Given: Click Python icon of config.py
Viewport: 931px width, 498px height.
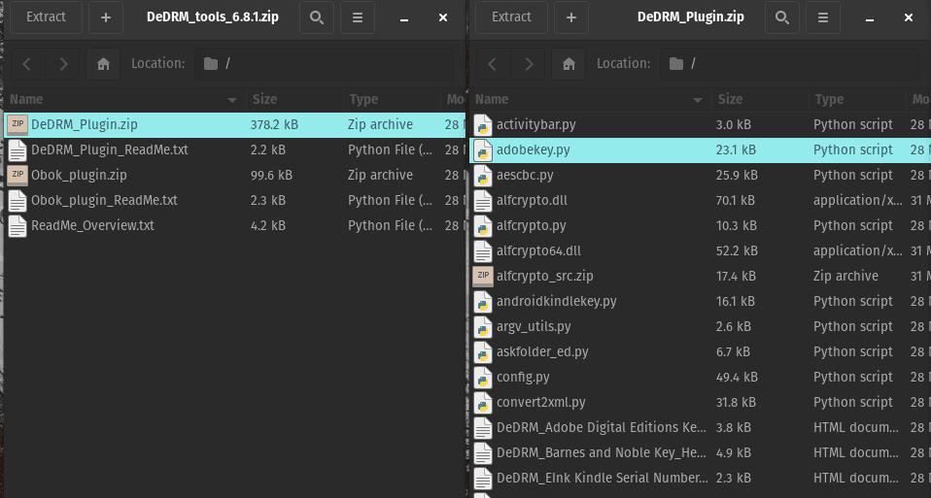Looking at the screenshot, I should (x=483, y=377).
